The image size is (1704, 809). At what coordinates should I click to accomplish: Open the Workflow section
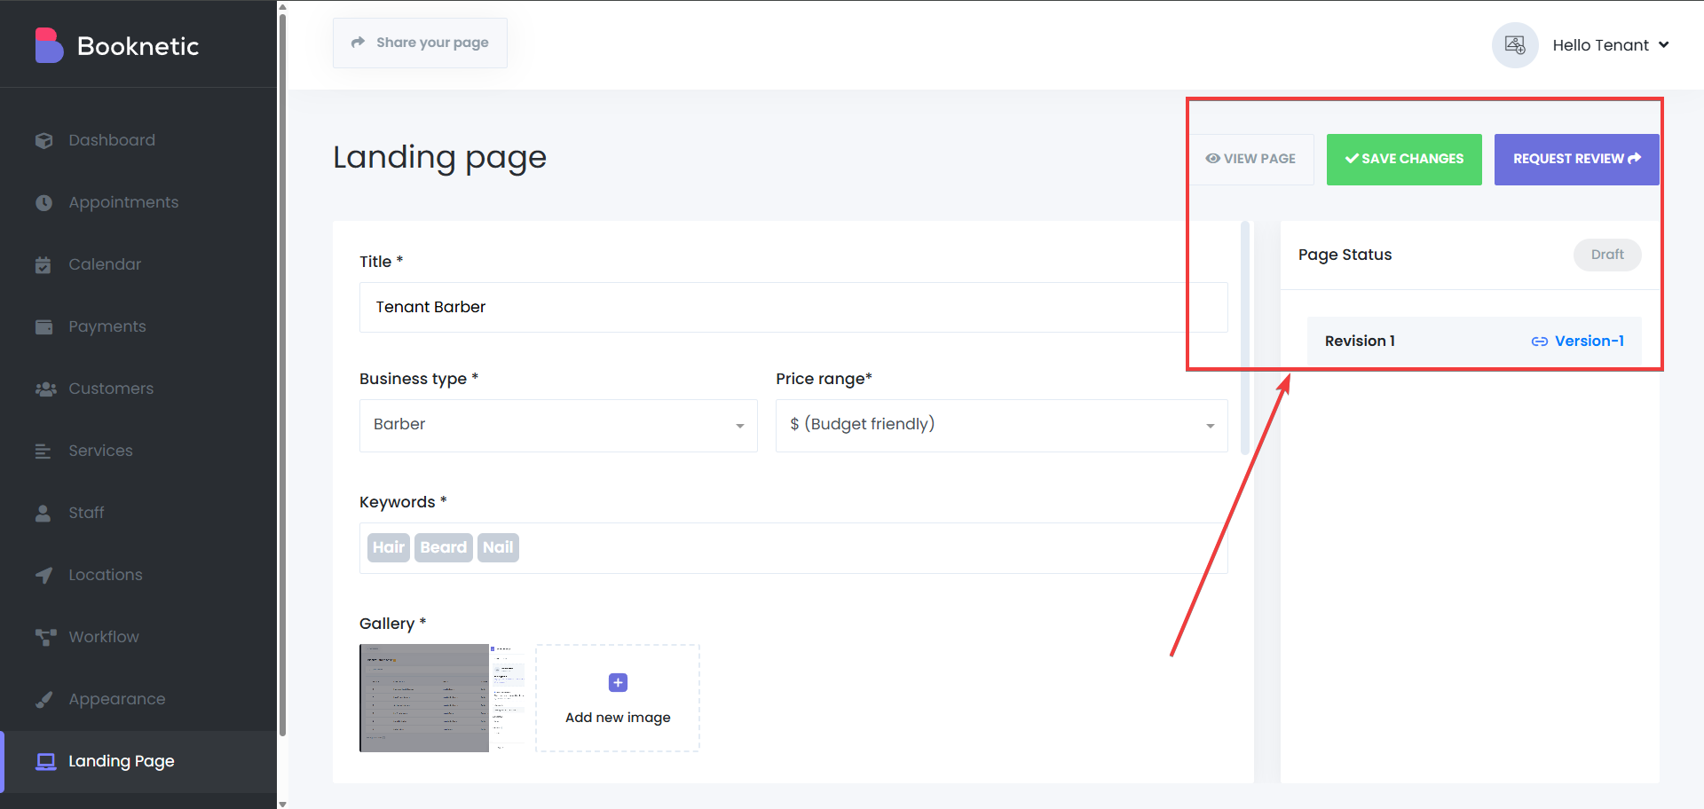(138, 637)
